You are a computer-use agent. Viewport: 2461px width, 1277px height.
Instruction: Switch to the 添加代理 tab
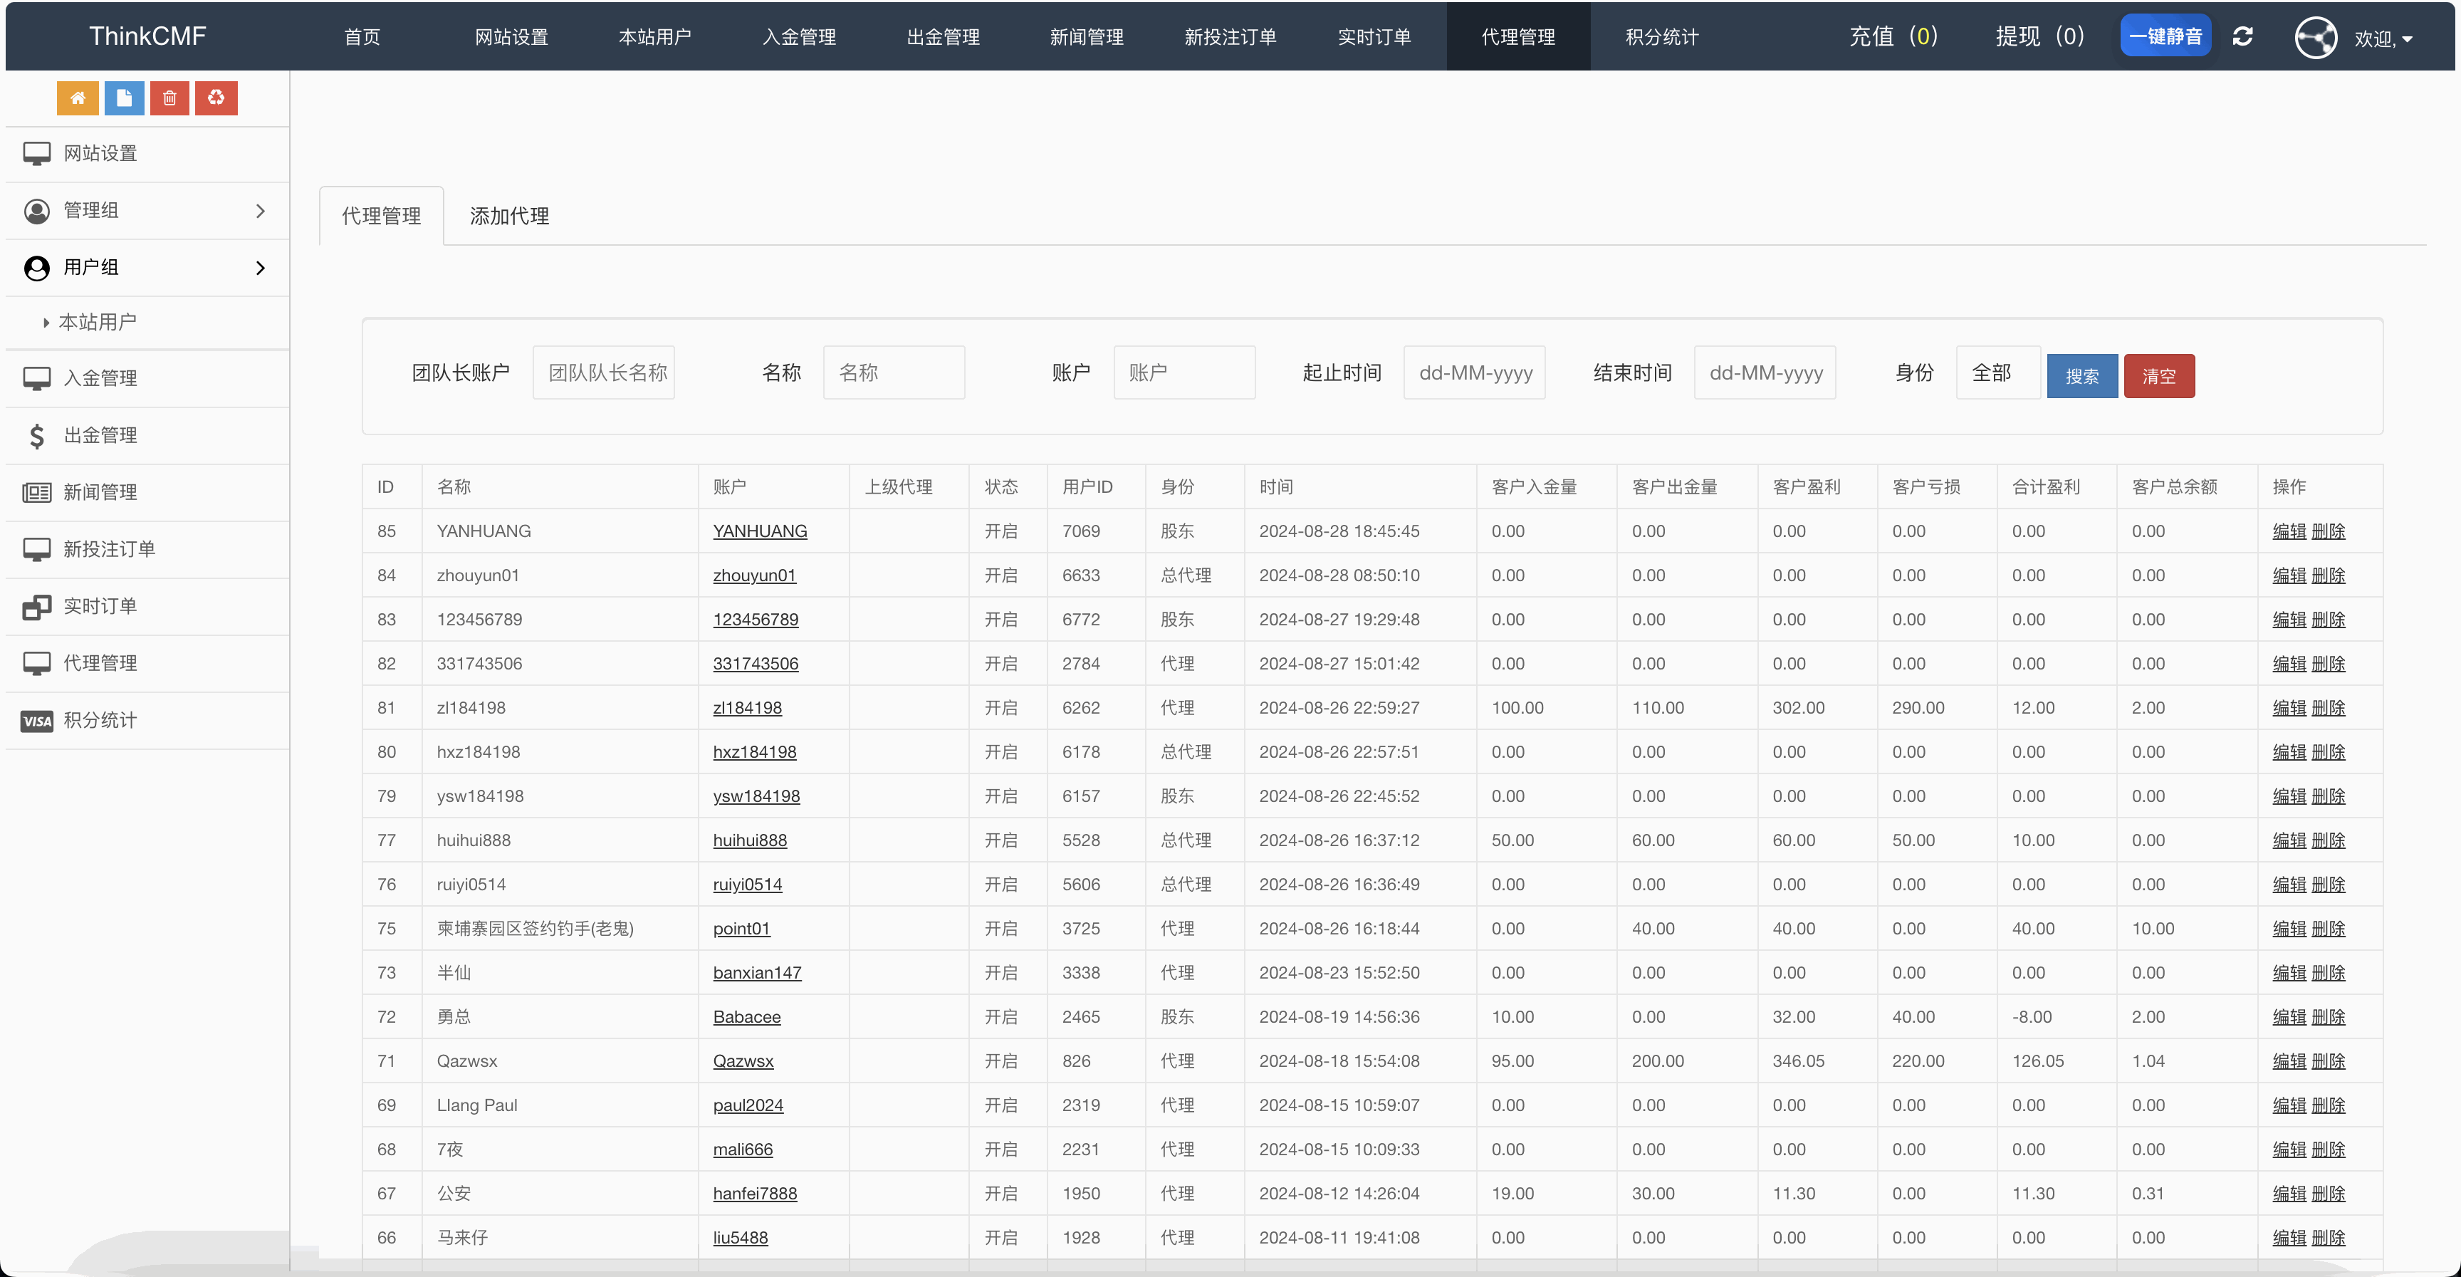[x=508, y=215]
